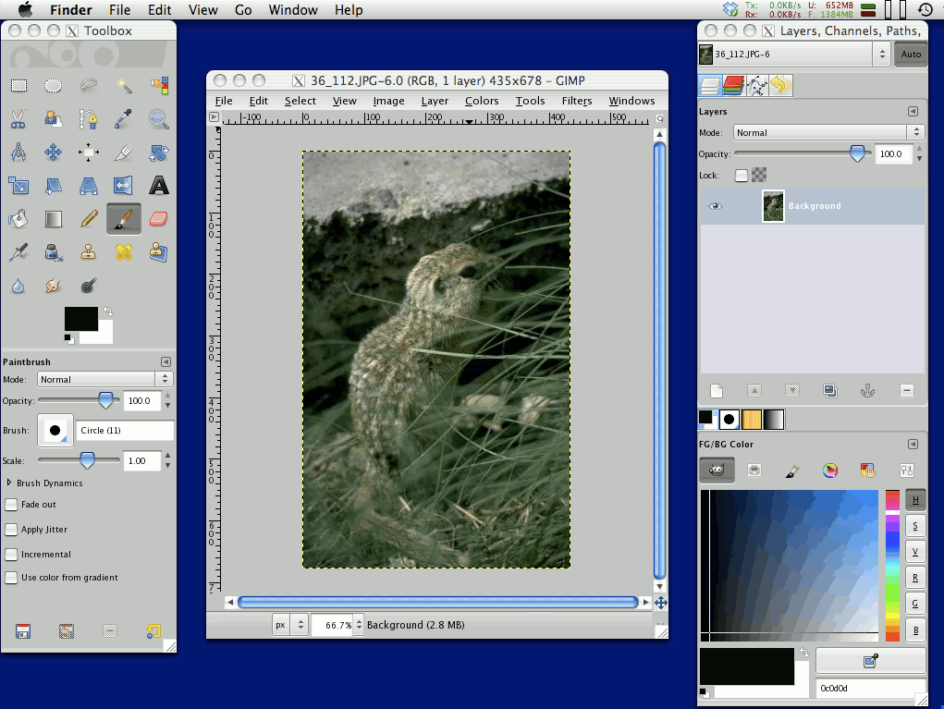Click the Auto button in Layers dock
Image resolution: width=944 pixels, height=709 pixels.
(x=911, y=55)
